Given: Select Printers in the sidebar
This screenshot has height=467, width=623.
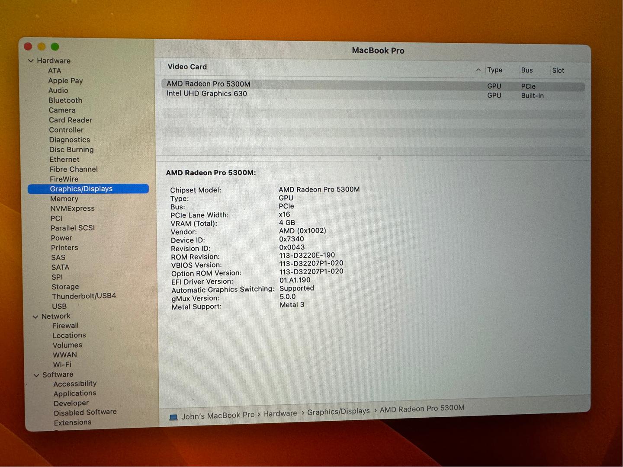Looking at the screenshot, I should coord(64,248).
